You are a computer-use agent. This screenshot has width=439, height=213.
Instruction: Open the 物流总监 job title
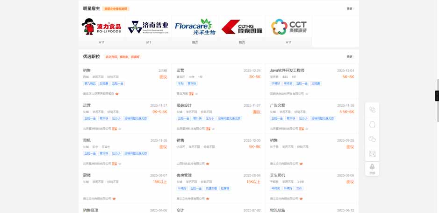point(277,210)
